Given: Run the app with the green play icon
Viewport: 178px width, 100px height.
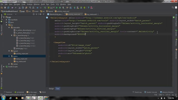Looking at the screenshot, I should [57, 8].
